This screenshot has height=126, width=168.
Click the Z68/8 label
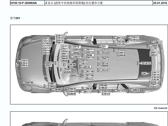[x=136, y=90]
